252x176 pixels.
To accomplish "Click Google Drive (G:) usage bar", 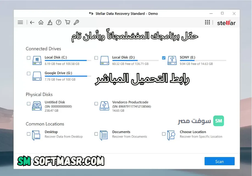I will 68,76.
